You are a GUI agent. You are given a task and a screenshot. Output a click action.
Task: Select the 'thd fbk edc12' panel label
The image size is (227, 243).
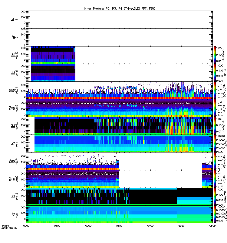coord(14,126)
